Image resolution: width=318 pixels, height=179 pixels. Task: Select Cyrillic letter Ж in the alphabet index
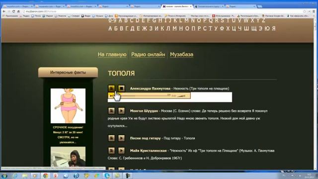[145, 28]
